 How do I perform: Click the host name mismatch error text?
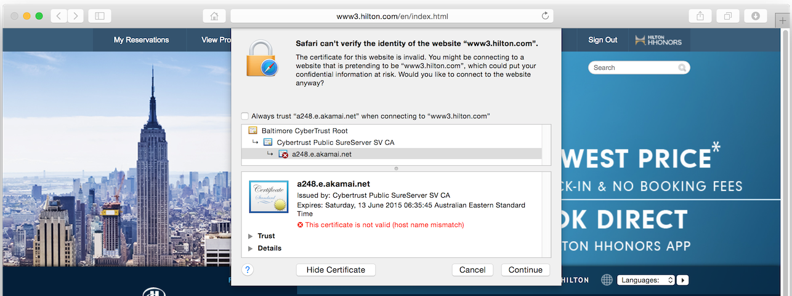384,225
